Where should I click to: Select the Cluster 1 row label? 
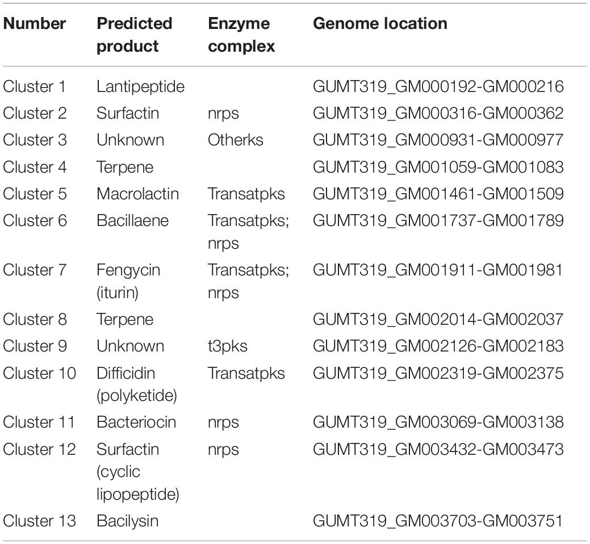pos(34,86)
